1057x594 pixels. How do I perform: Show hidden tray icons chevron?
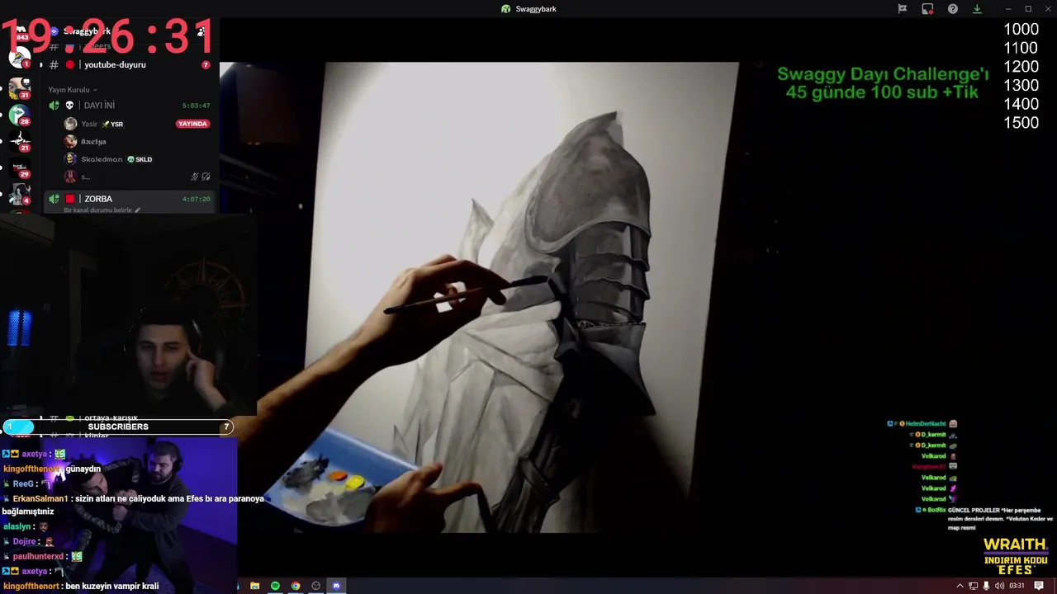tap(960, 586)
